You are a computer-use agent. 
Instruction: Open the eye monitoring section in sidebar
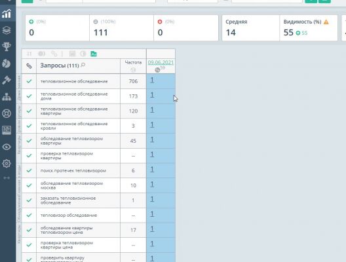coord(7,147)
